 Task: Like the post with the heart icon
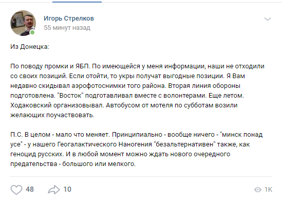pyautogui.click(x=16, y=190)
